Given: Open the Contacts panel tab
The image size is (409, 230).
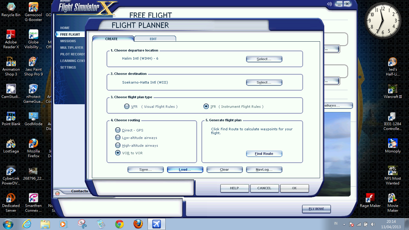Looking at the screenshot, I should tap(80, 191).
